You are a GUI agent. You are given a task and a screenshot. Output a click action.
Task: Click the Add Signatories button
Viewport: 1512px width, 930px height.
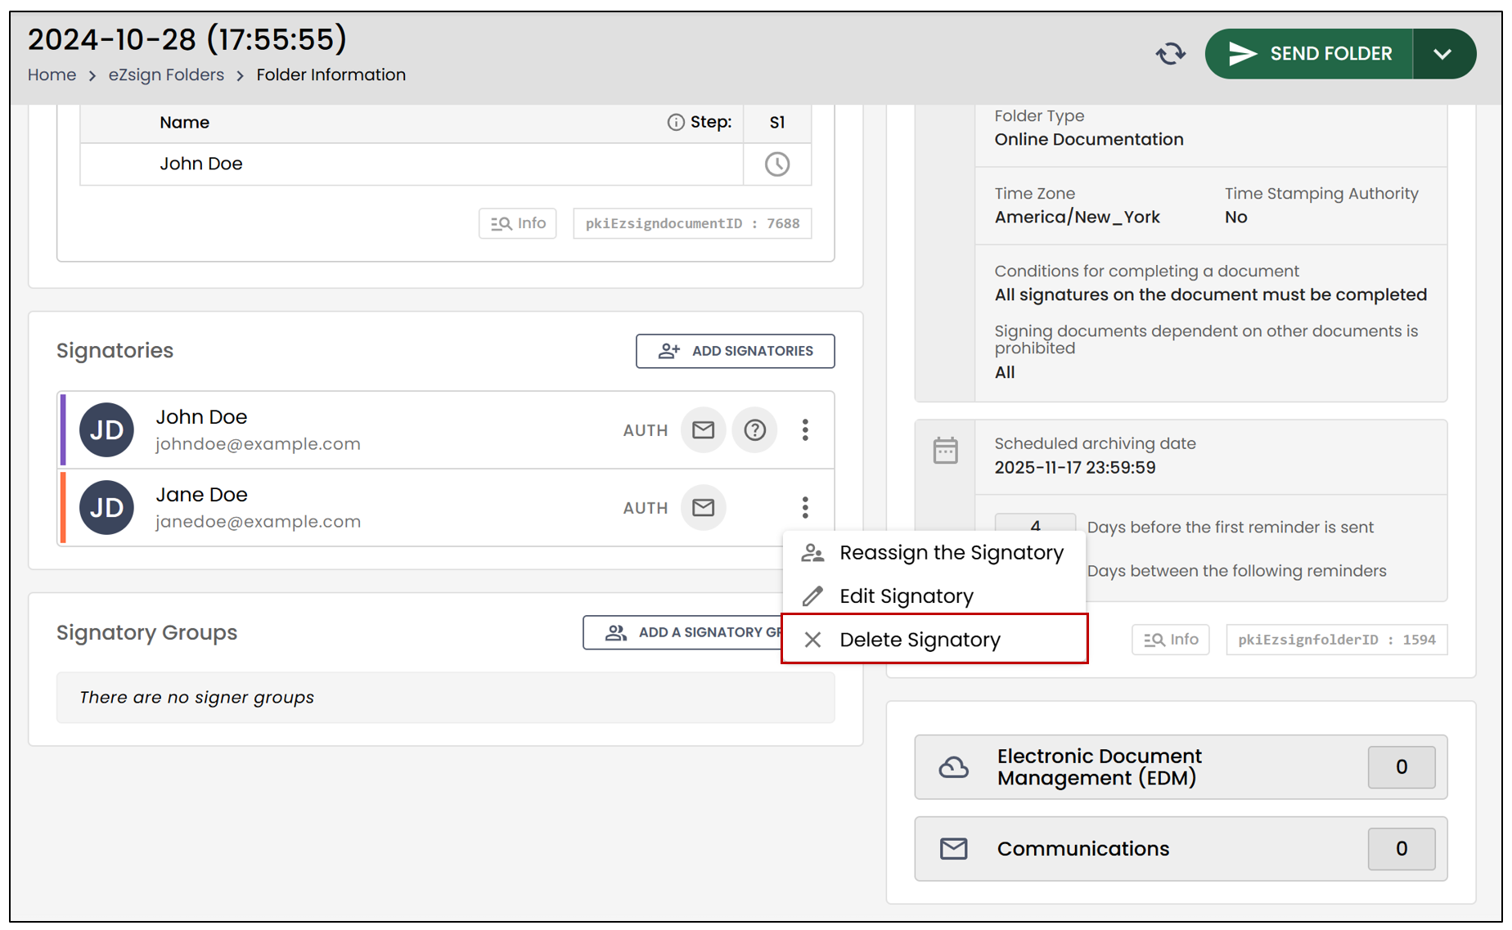pos(736,351)
